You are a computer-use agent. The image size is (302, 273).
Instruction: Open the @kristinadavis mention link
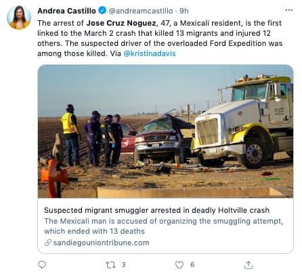click(150, 53)
